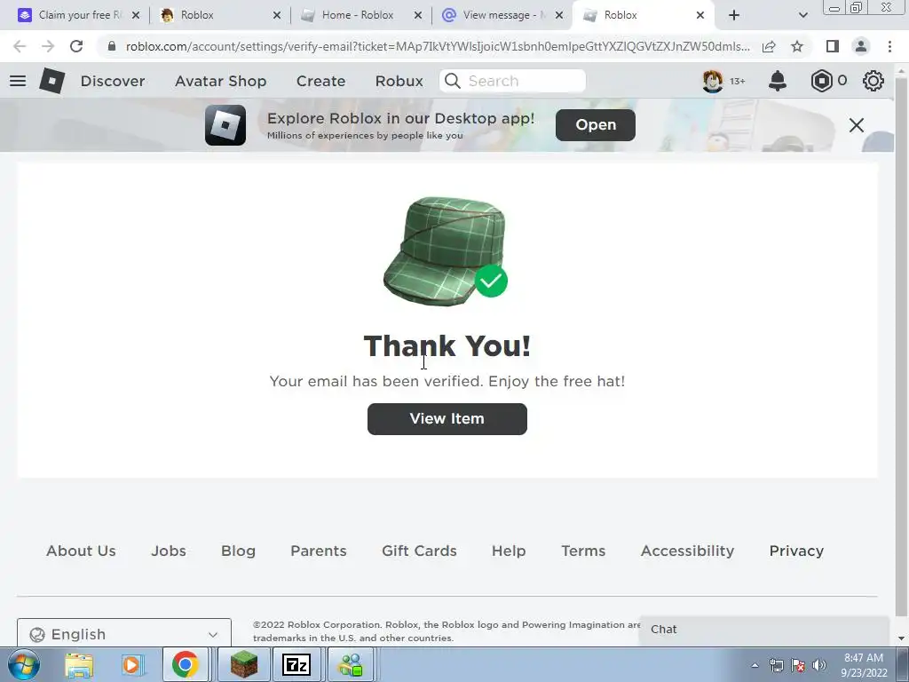The width and height of the screenshot is (909, 682).
Task: Reload the current page
Action: pyautogui.click(x=76, y=46)
